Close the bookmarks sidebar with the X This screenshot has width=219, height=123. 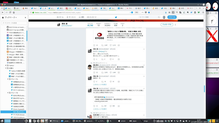click(25, 17)
